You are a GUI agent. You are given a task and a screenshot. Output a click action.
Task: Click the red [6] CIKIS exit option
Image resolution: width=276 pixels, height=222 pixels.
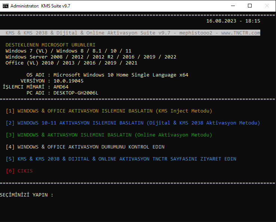click(x=19, y=171)
